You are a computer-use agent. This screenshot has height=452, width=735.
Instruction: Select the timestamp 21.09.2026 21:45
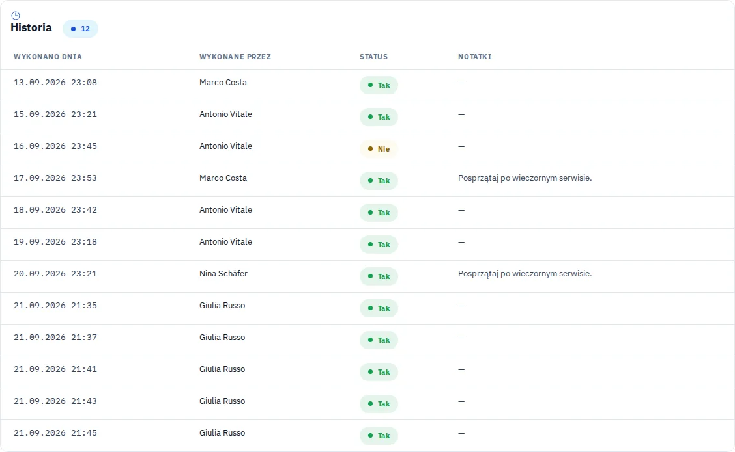[x=55, y=432]
